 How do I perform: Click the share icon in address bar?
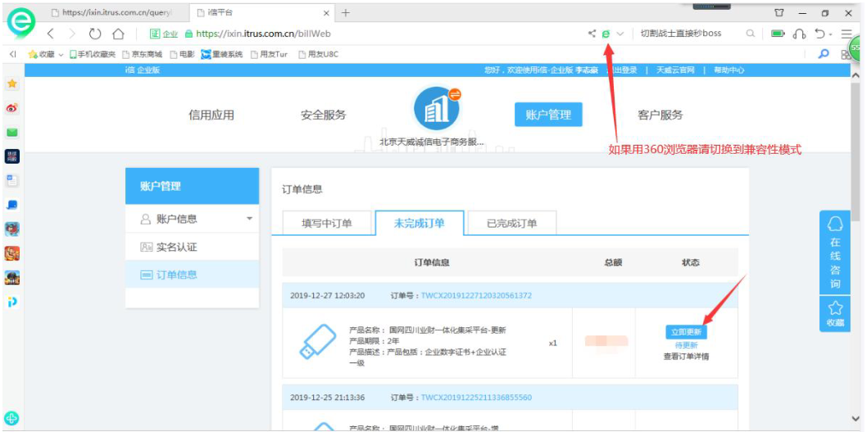click(x=592, y=34)
